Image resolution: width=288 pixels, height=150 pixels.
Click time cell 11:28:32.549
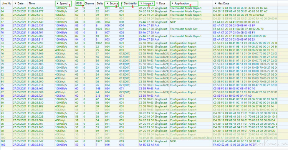(x=36, y=145)
